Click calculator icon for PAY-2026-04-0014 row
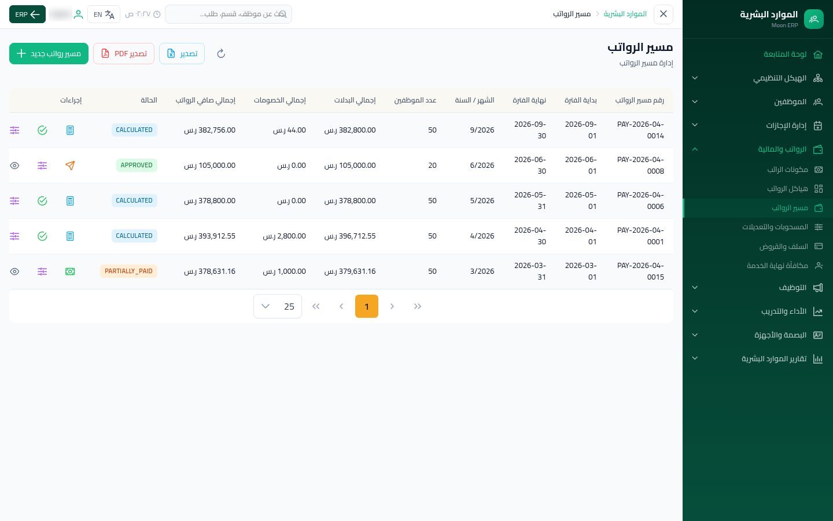The image size is (833, 521). tap(70, 130)
